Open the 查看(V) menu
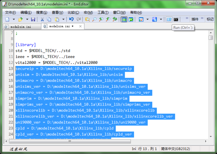The height and width of the screenshot is (154, 217). click(57, 13)
